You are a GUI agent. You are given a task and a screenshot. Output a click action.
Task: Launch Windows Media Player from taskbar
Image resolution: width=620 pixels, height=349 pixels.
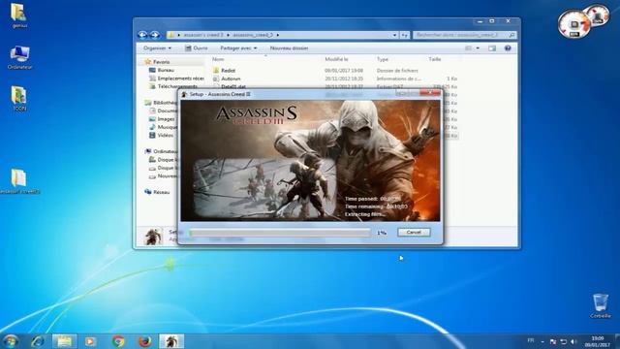tap(90, 341)
